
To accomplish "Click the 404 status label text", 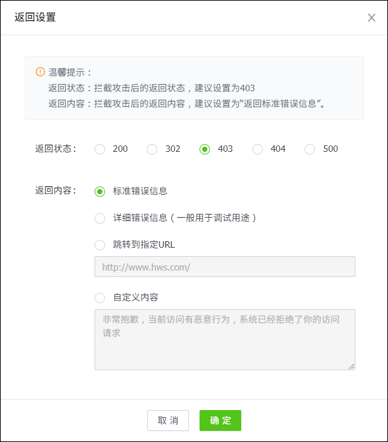I will [278, 149].
